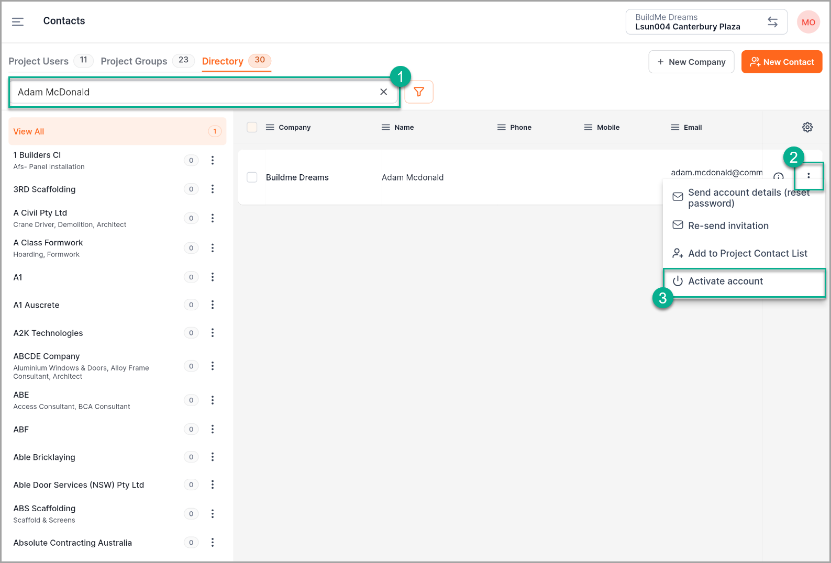Clear the Adam McDonald search text
Image resolution: width=831 pixels, height=563 pixels.
(x=383, y=92)
